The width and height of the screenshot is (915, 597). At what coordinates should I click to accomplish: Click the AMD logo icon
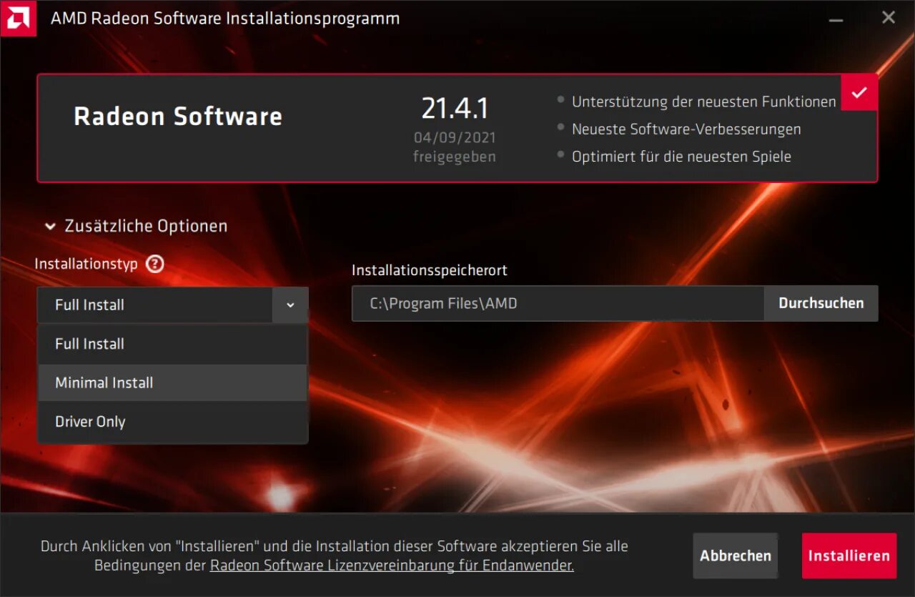pyautogui.click(x=18, y=18)
